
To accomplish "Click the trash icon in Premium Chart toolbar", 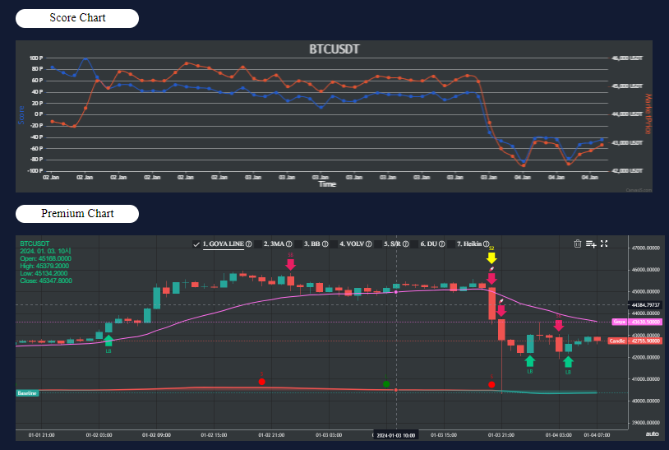I will click(x=578, y=244).
